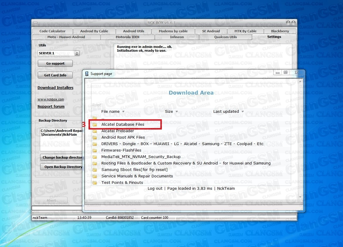The width and height of the screenshot is (343, 247).
Task: Switch to Code Calculator tab
Action: coord(52,31)
